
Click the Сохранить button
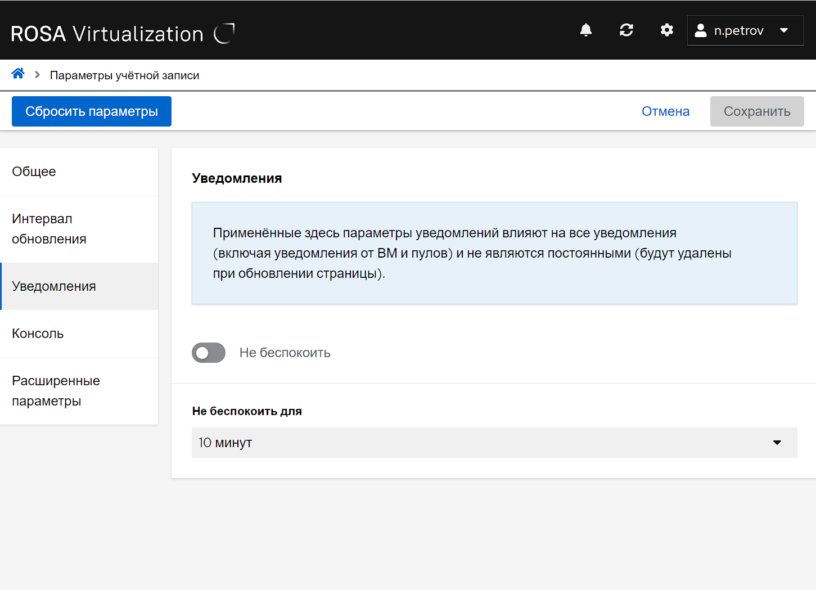[x=756, y=111]
